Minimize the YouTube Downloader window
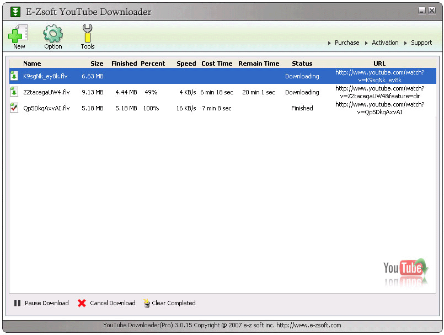This screenshot has width=444, height=335. tap(421, 10)
